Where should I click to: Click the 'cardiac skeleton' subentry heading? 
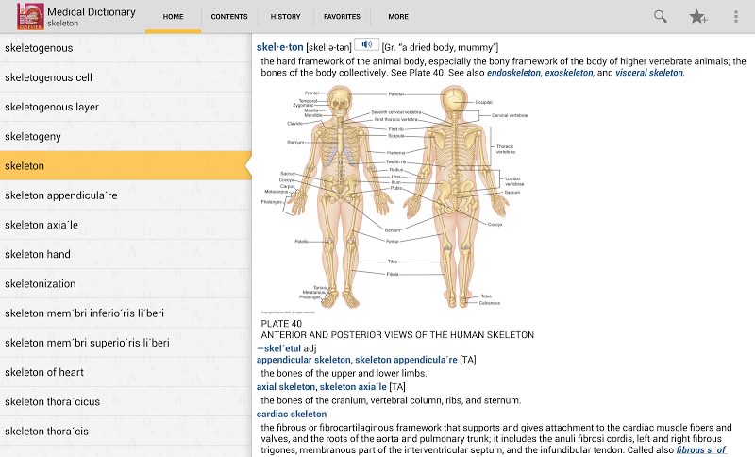pos(292,414)
